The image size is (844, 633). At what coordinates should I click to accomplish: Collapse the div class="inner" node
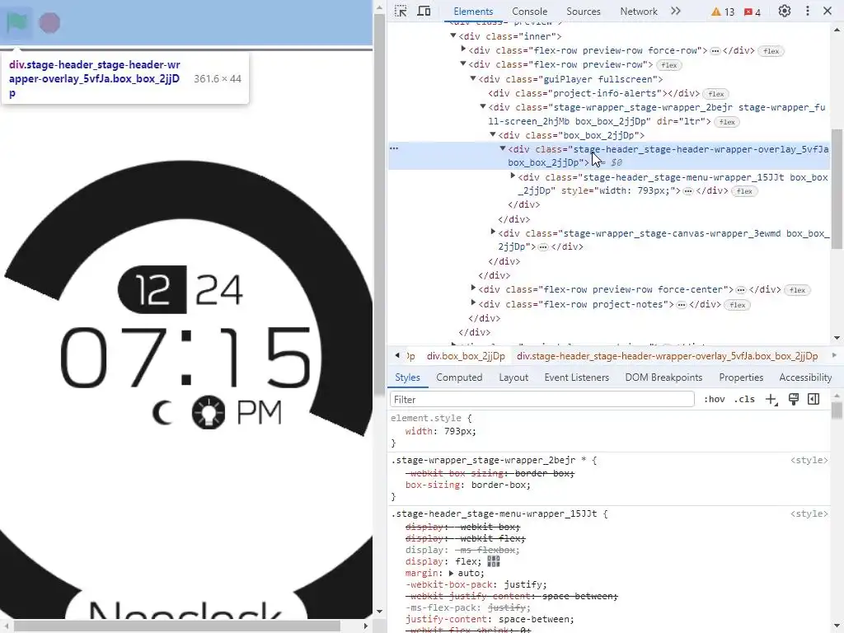pos(453,35)
